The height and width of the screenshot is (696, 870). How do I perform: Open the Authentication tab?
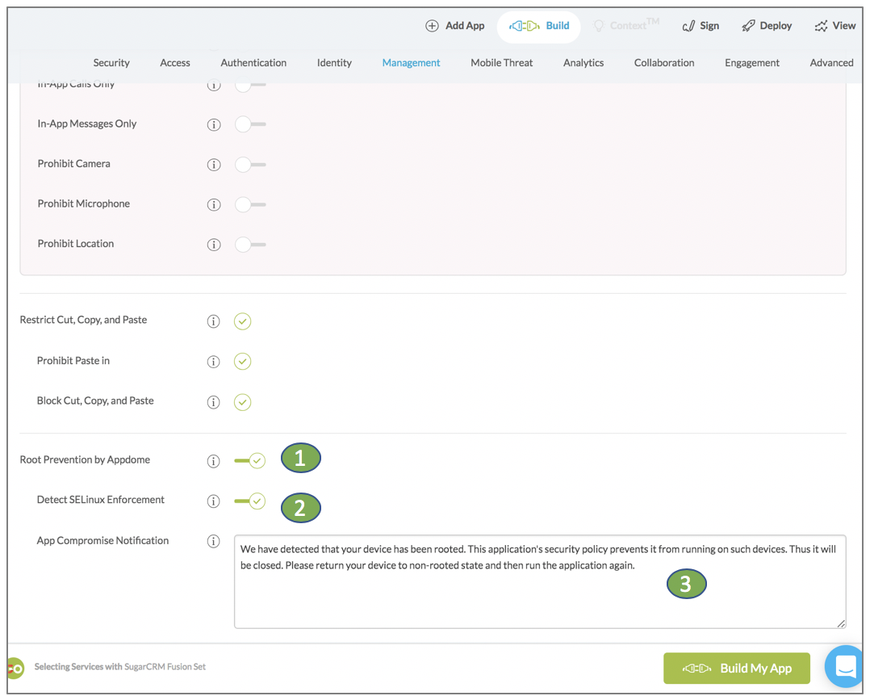click(x=253, y=63)
